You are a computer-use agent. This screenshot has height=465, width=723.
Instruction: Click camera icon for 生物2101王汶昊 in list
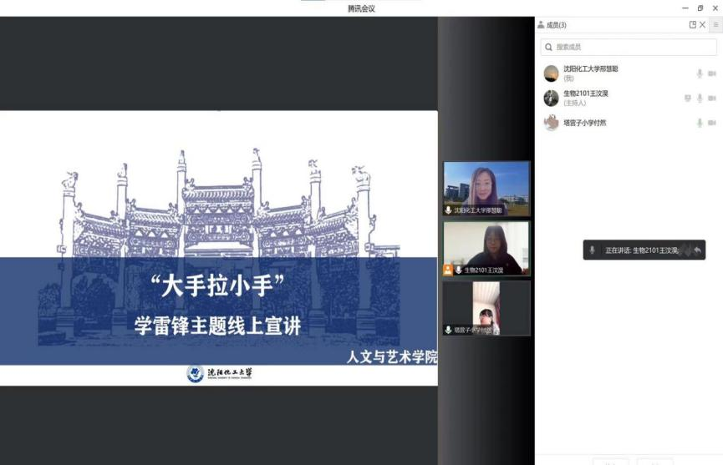point(712,98)
